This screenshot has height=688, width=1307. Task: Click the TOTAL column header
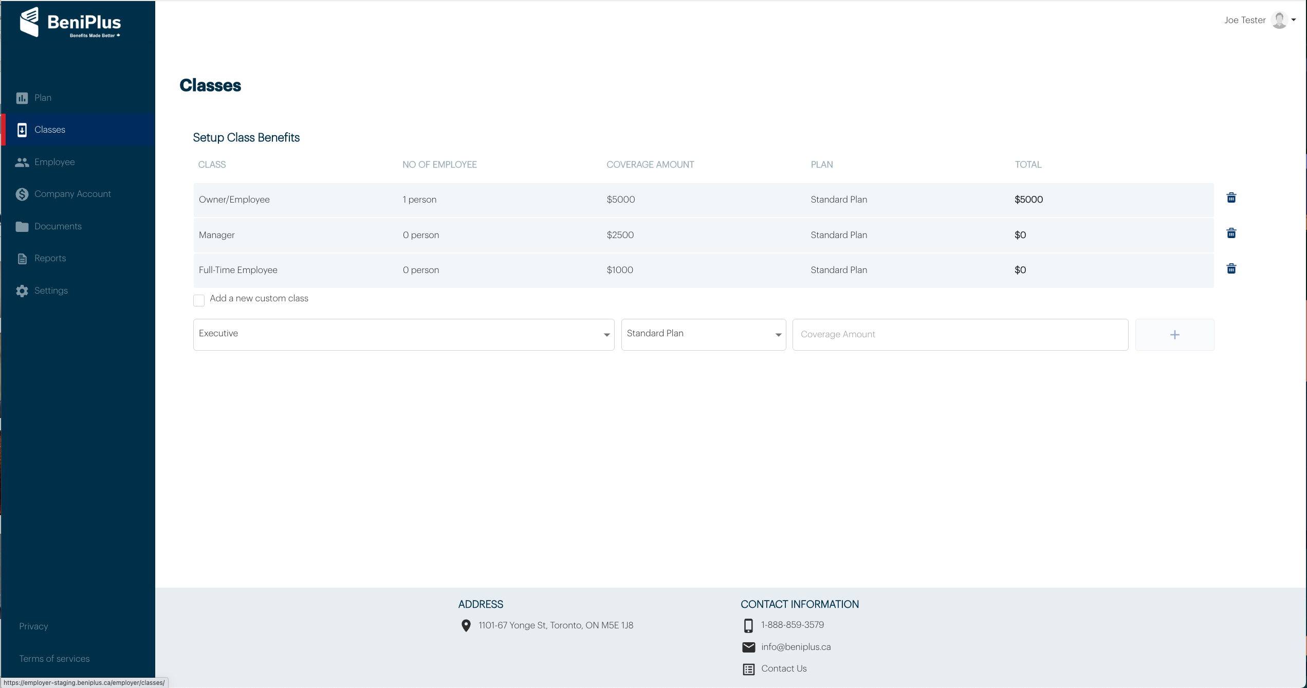click(x=1028, y=165)
